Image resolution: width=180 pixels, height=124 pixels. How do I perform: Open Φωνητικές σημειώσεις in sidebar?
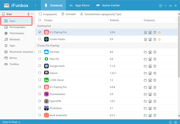coord(22,52)
